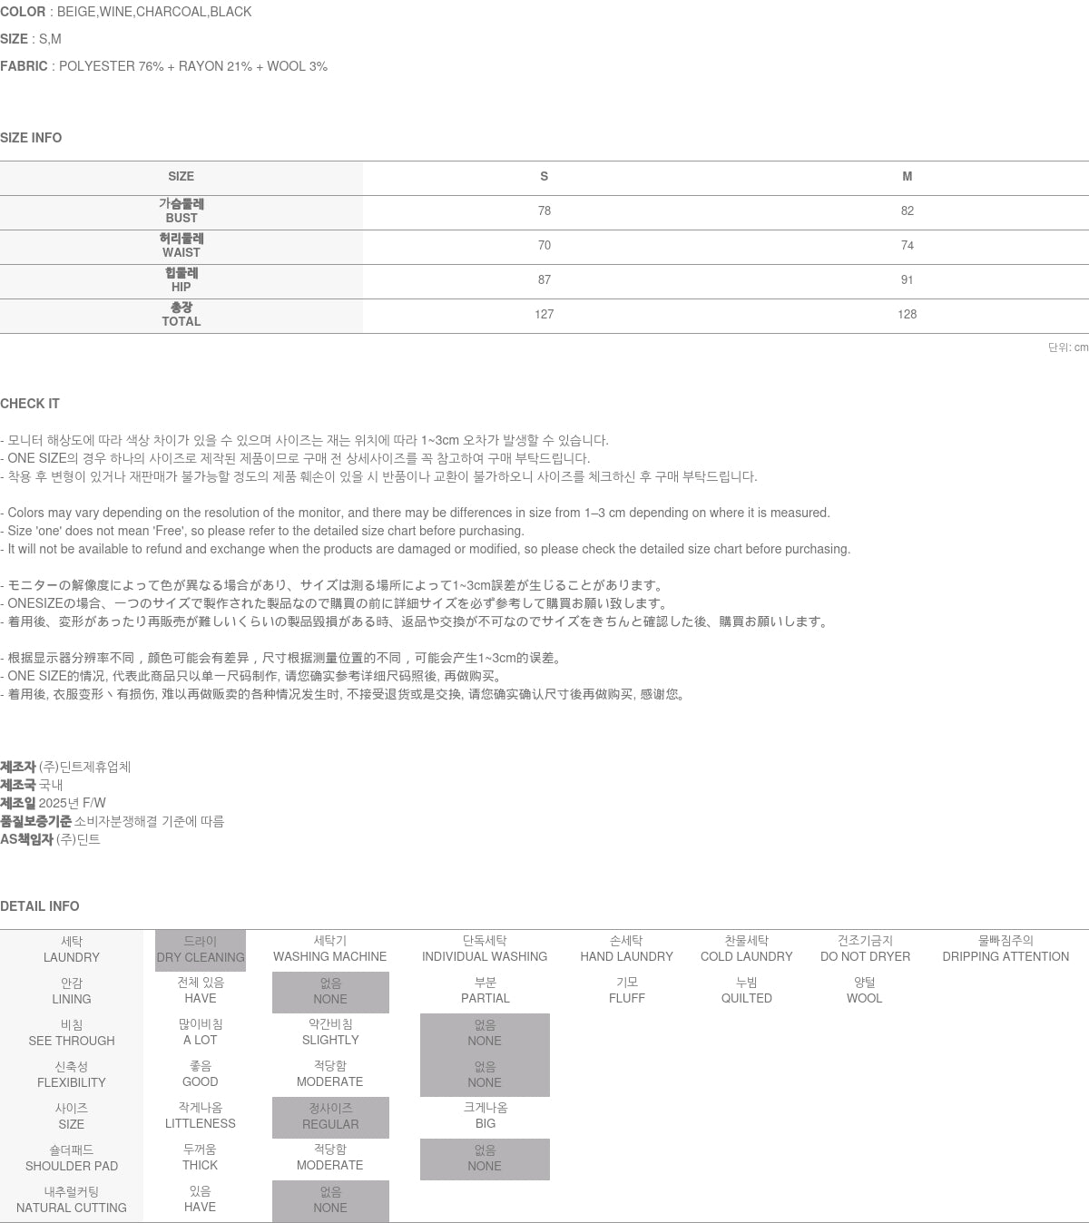Click the highlighted DRY CLEANING laundry cell
Image resolution: width=1089 pixels, height=1223 pixels.
(x=201, y=950)
